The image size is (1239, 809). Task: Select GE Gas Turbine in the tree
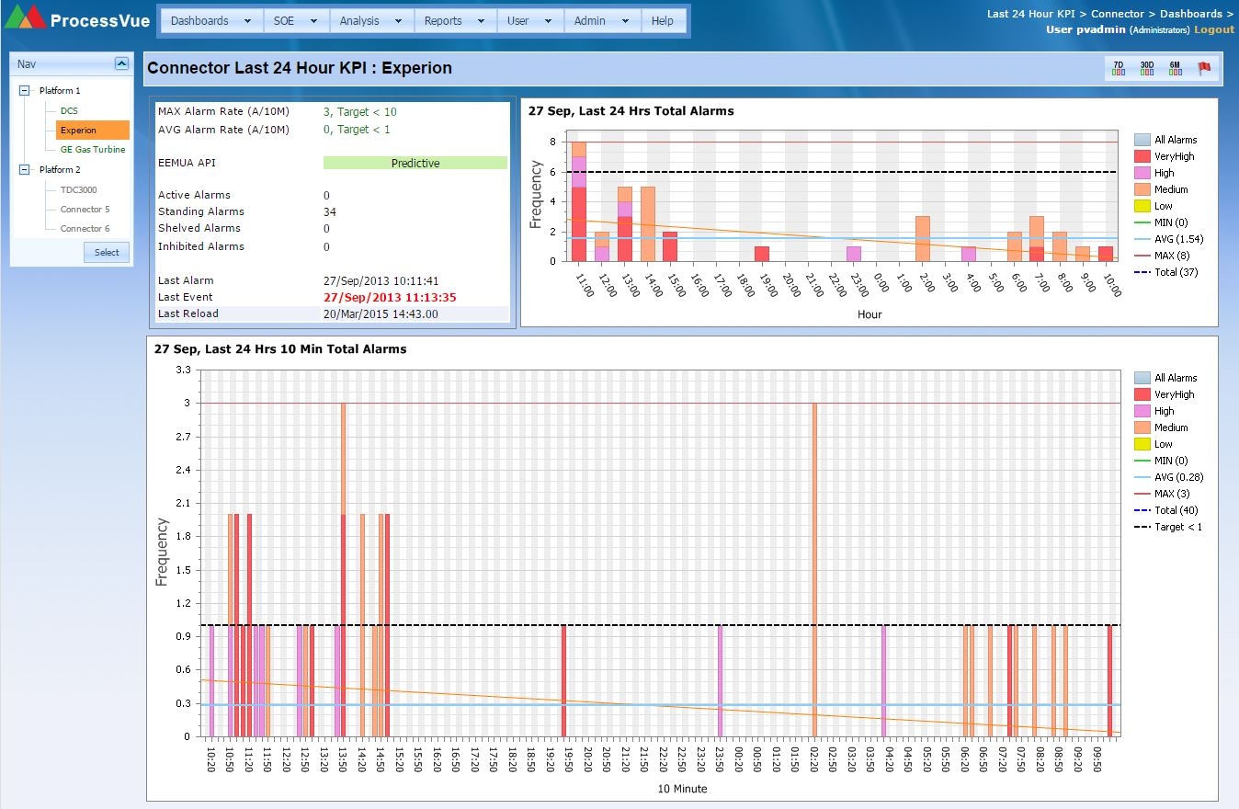(x=93, y=150)
